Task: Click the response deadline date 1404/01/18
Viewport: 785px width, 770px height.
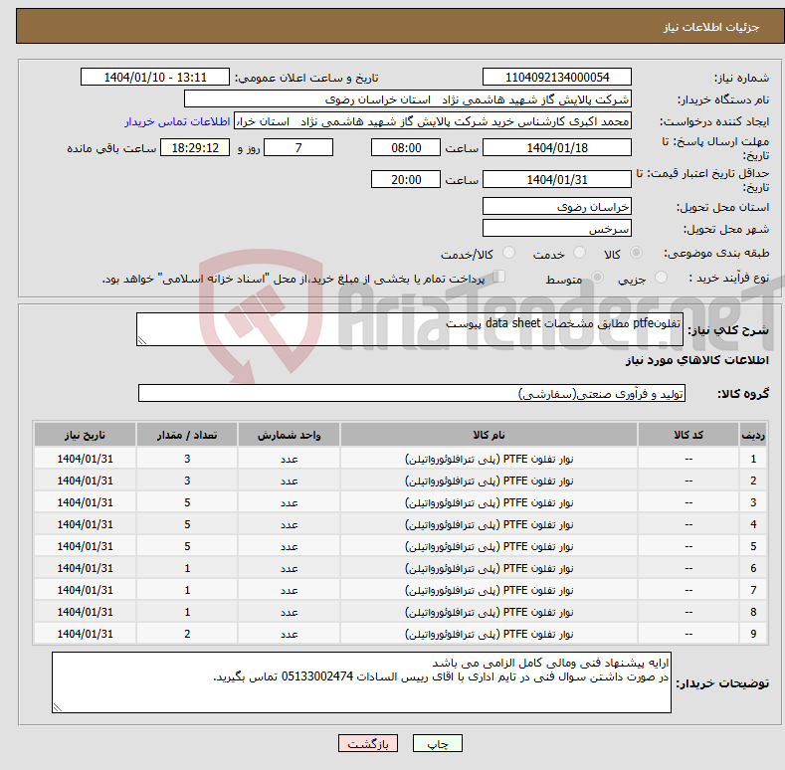Action: pyautogui.click(x=557, y=147)
